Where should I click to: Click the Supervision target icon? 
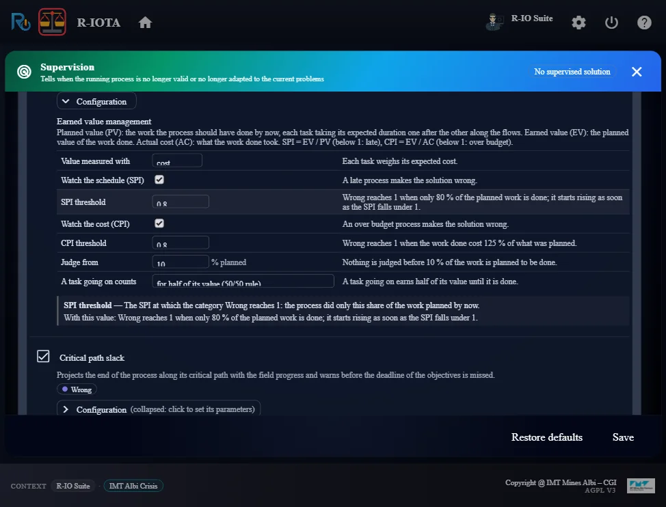[x=24, y=72]
